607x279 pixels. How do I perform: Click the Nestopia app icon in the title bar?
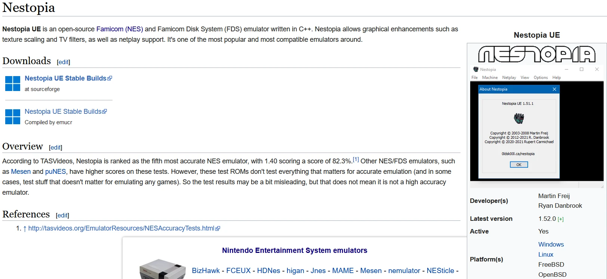click(x=476, y=69)
